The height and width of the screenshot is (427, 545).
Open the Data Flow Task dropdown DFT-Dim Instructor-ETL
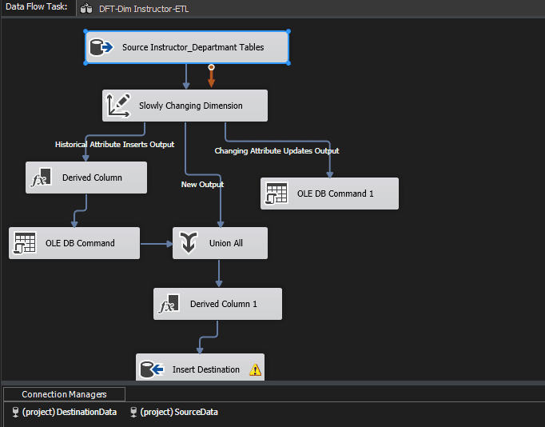(x=144, y=9)
